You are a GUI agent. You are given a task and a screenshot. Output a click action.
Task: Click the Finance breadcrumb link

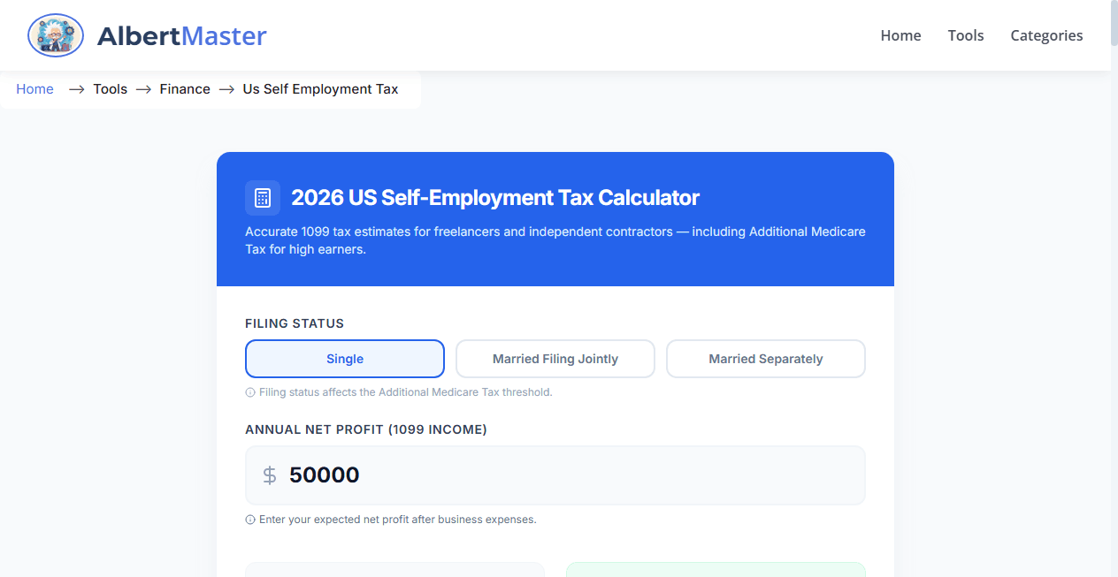(x=185, y=88)
